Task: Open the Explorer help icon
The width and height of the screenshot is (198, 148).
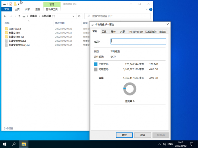Action: [150, 9]
